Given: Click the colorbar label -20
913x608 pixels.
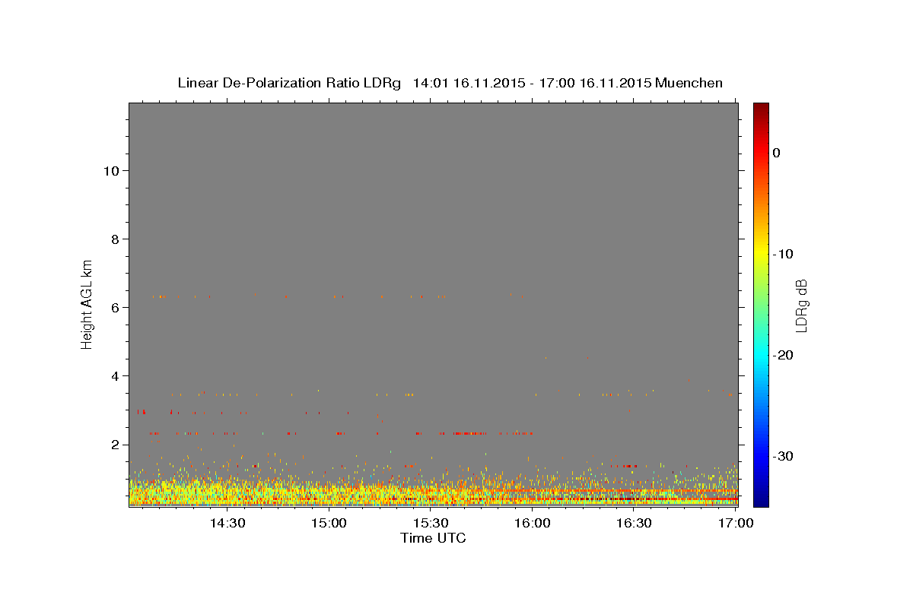Looking at the screenshot, I should click(784, 355).
